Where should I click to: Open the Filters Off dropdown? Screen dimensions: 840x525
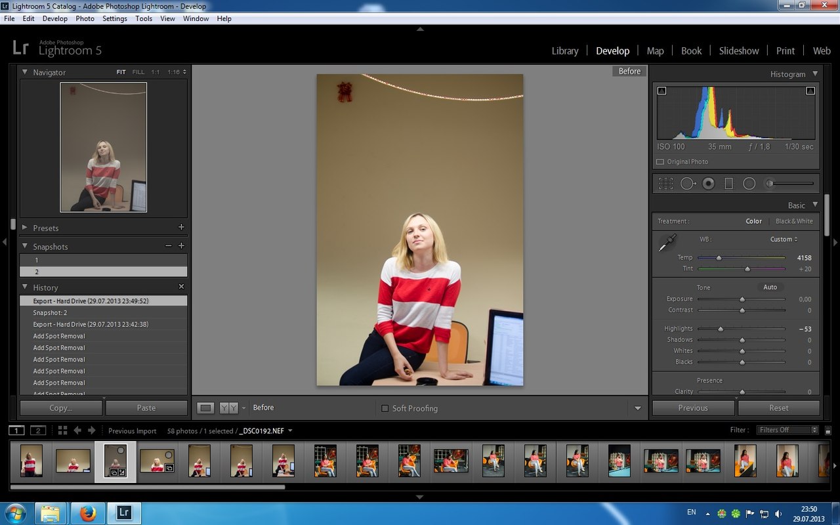click(x=787, y=430)
